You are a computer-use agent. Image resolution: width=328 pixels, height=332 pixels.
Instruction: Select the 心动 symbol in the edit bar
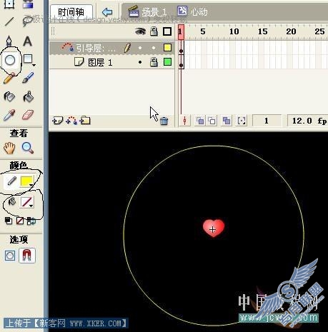click(x=192, y=11)
